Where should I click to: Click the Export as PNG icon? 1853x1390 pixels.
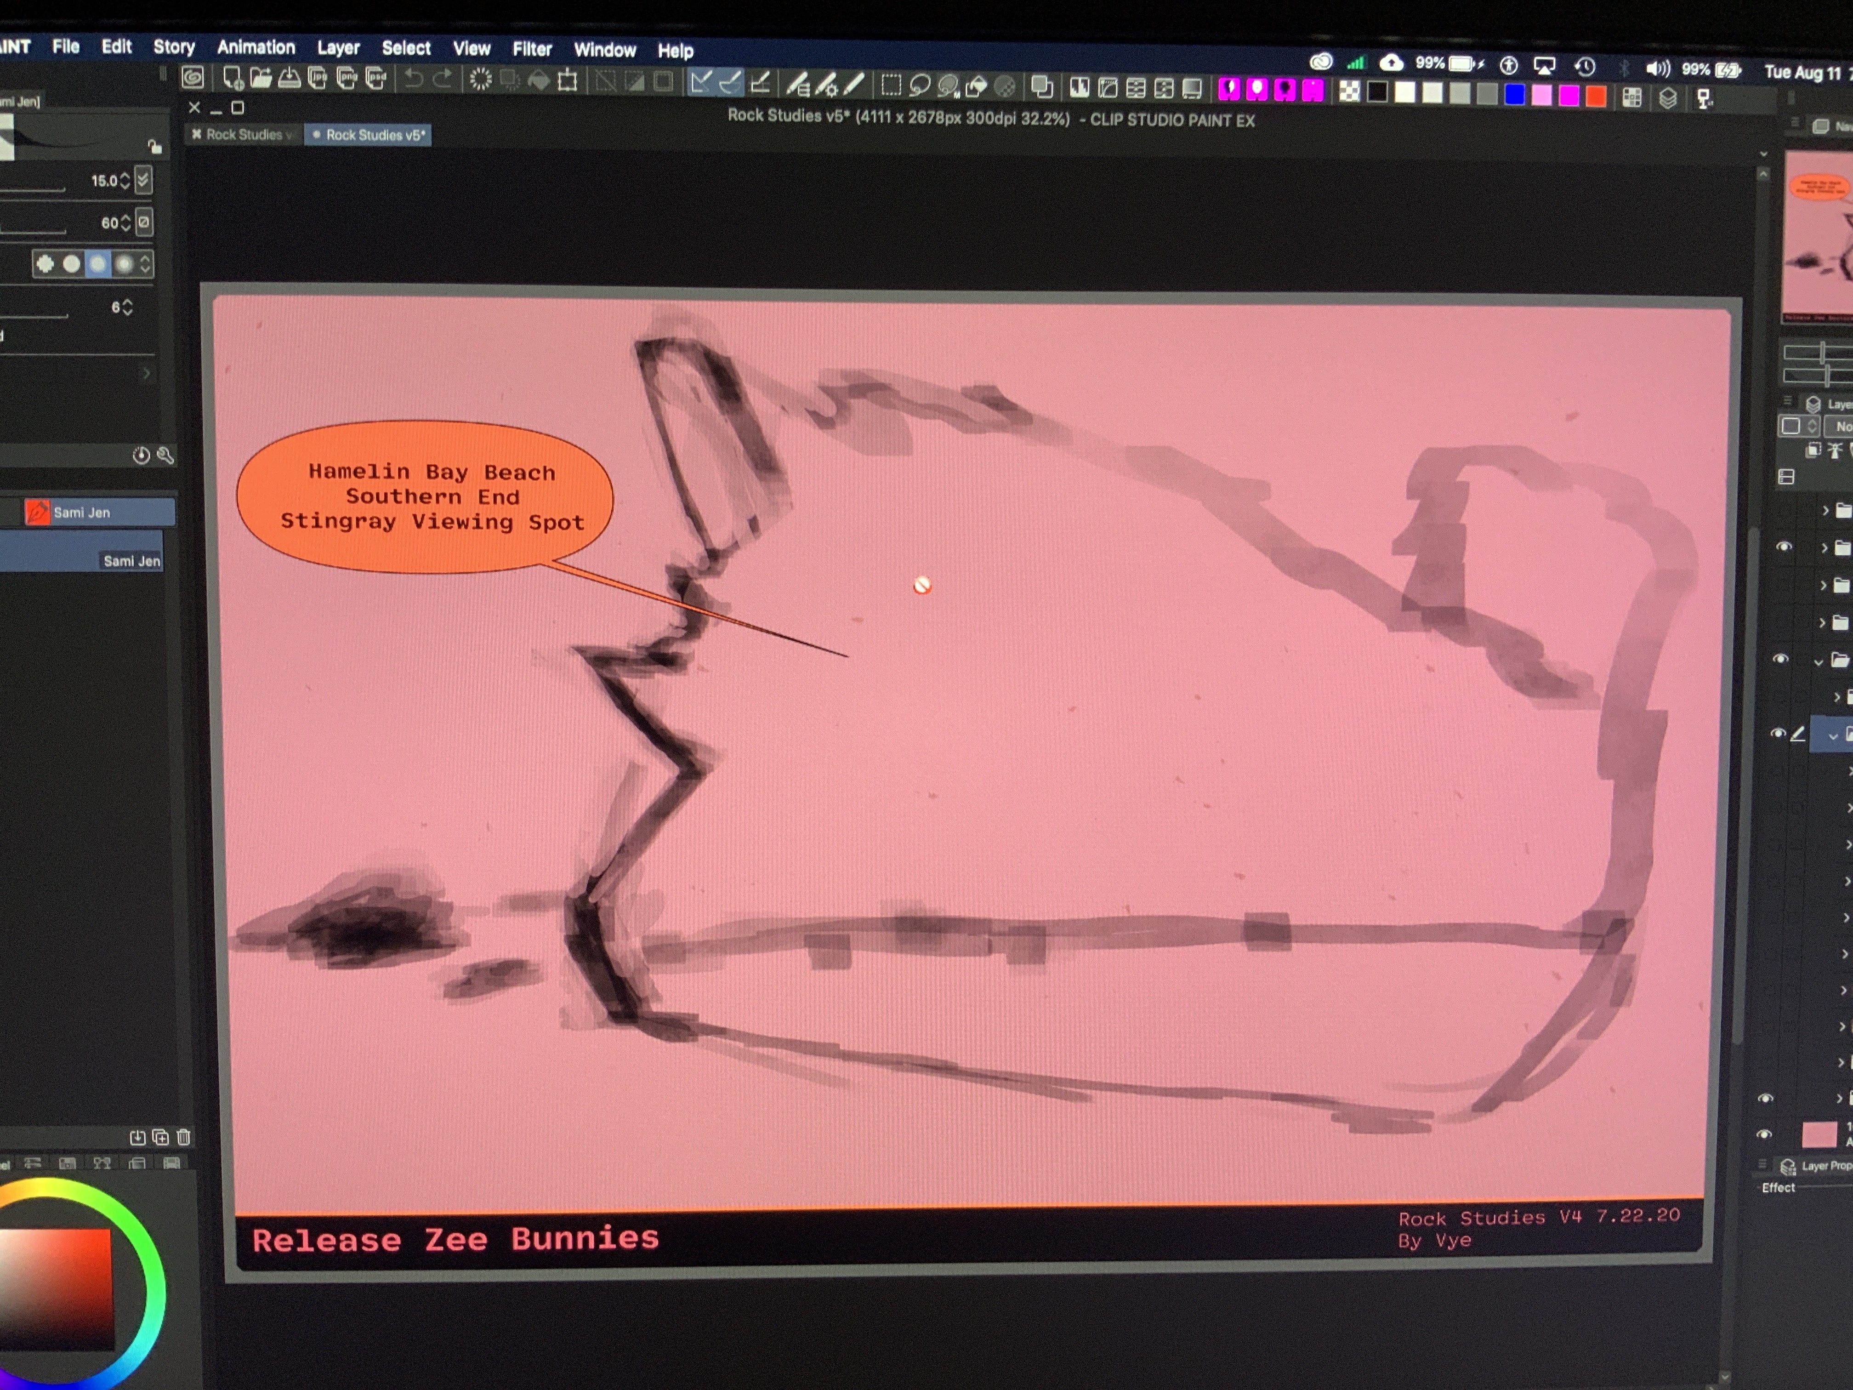347,79
